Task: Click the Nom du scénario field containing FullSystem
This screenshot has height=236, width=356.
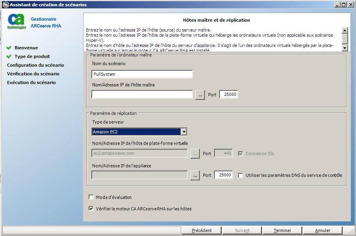Action: [x=142, y=74]
